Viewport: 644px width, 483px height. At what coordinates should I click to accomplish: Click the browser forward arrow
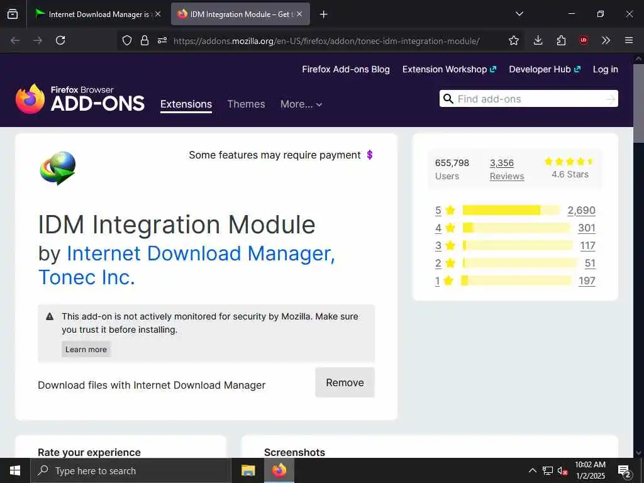point(38,40)
